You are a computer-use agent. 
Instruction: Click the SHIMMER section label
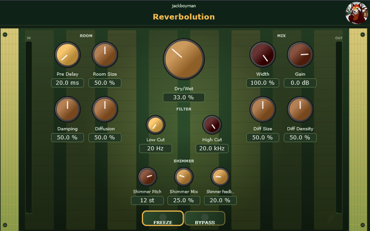[184, 161]
